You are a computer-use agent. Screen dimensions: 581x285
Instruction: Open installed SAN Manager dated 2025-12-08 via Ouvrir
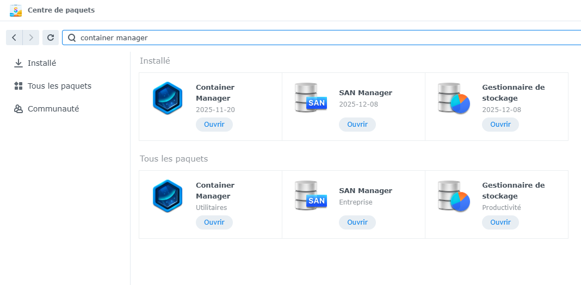pos(357,125)
